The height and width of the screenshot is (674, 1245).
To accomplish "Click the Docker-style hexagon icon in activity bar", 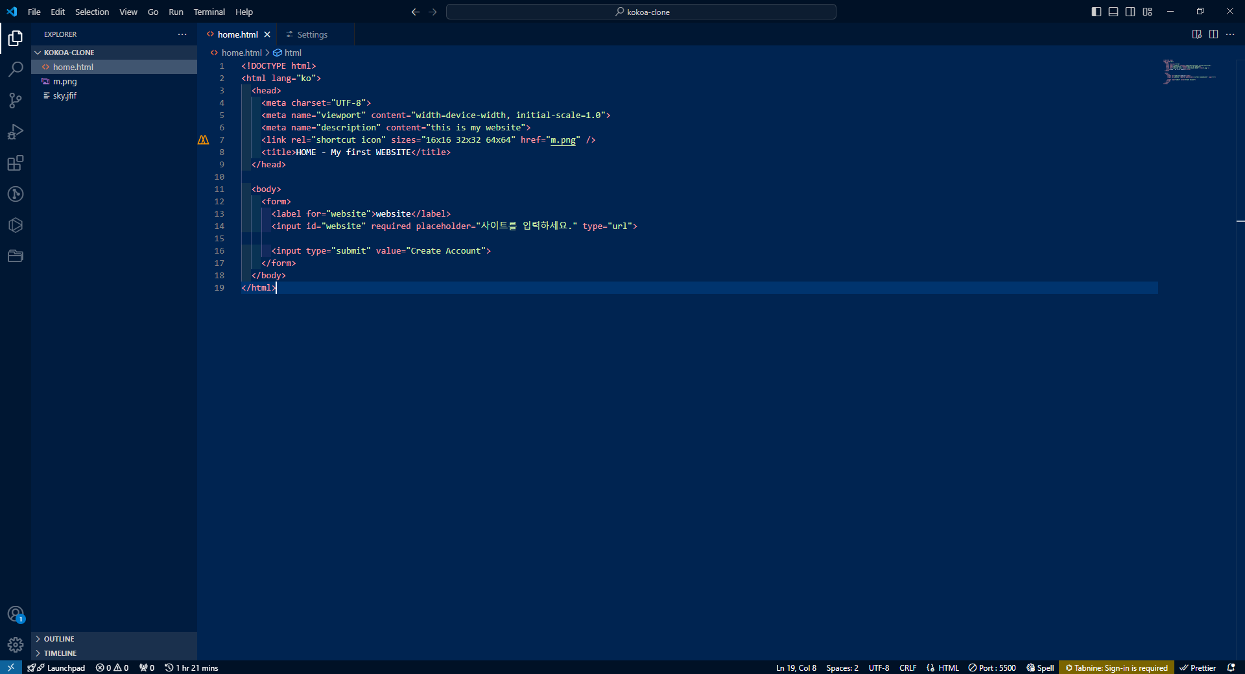I will 16,225.
